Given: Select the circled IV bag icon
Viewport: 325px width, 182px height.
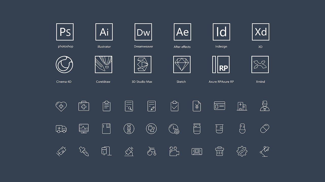Looking at the screenshot, I should click(x=151, y=129).
